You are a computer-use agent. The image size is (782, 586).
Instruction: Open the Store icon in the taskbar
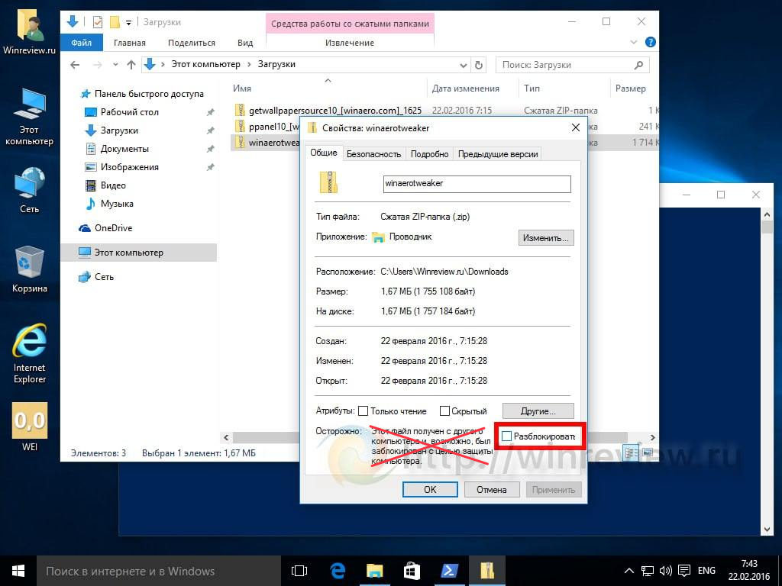coord(412,571)
